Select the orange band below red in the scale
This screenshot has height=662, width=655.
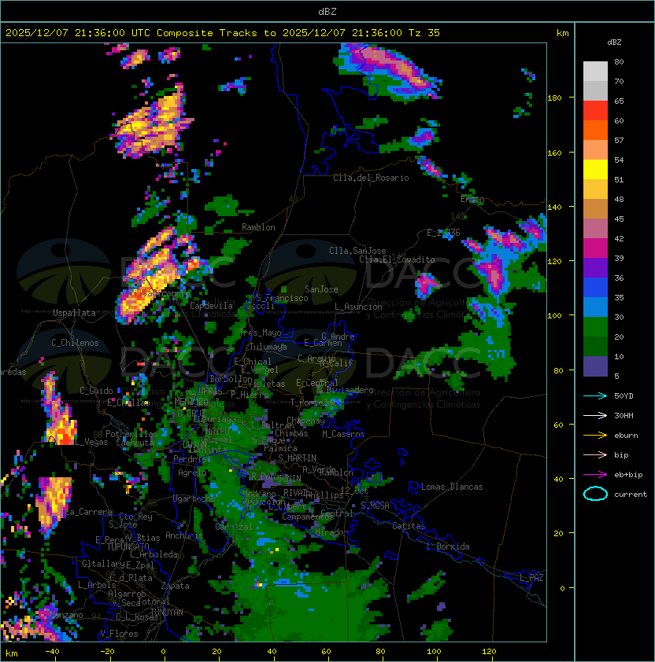click(x=595, y=131)
